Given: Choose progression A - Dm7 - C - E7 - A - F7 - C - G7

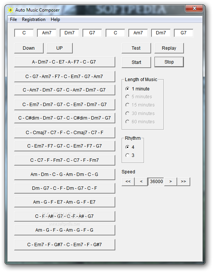Looking at the screenshot, I should point(65,62).
